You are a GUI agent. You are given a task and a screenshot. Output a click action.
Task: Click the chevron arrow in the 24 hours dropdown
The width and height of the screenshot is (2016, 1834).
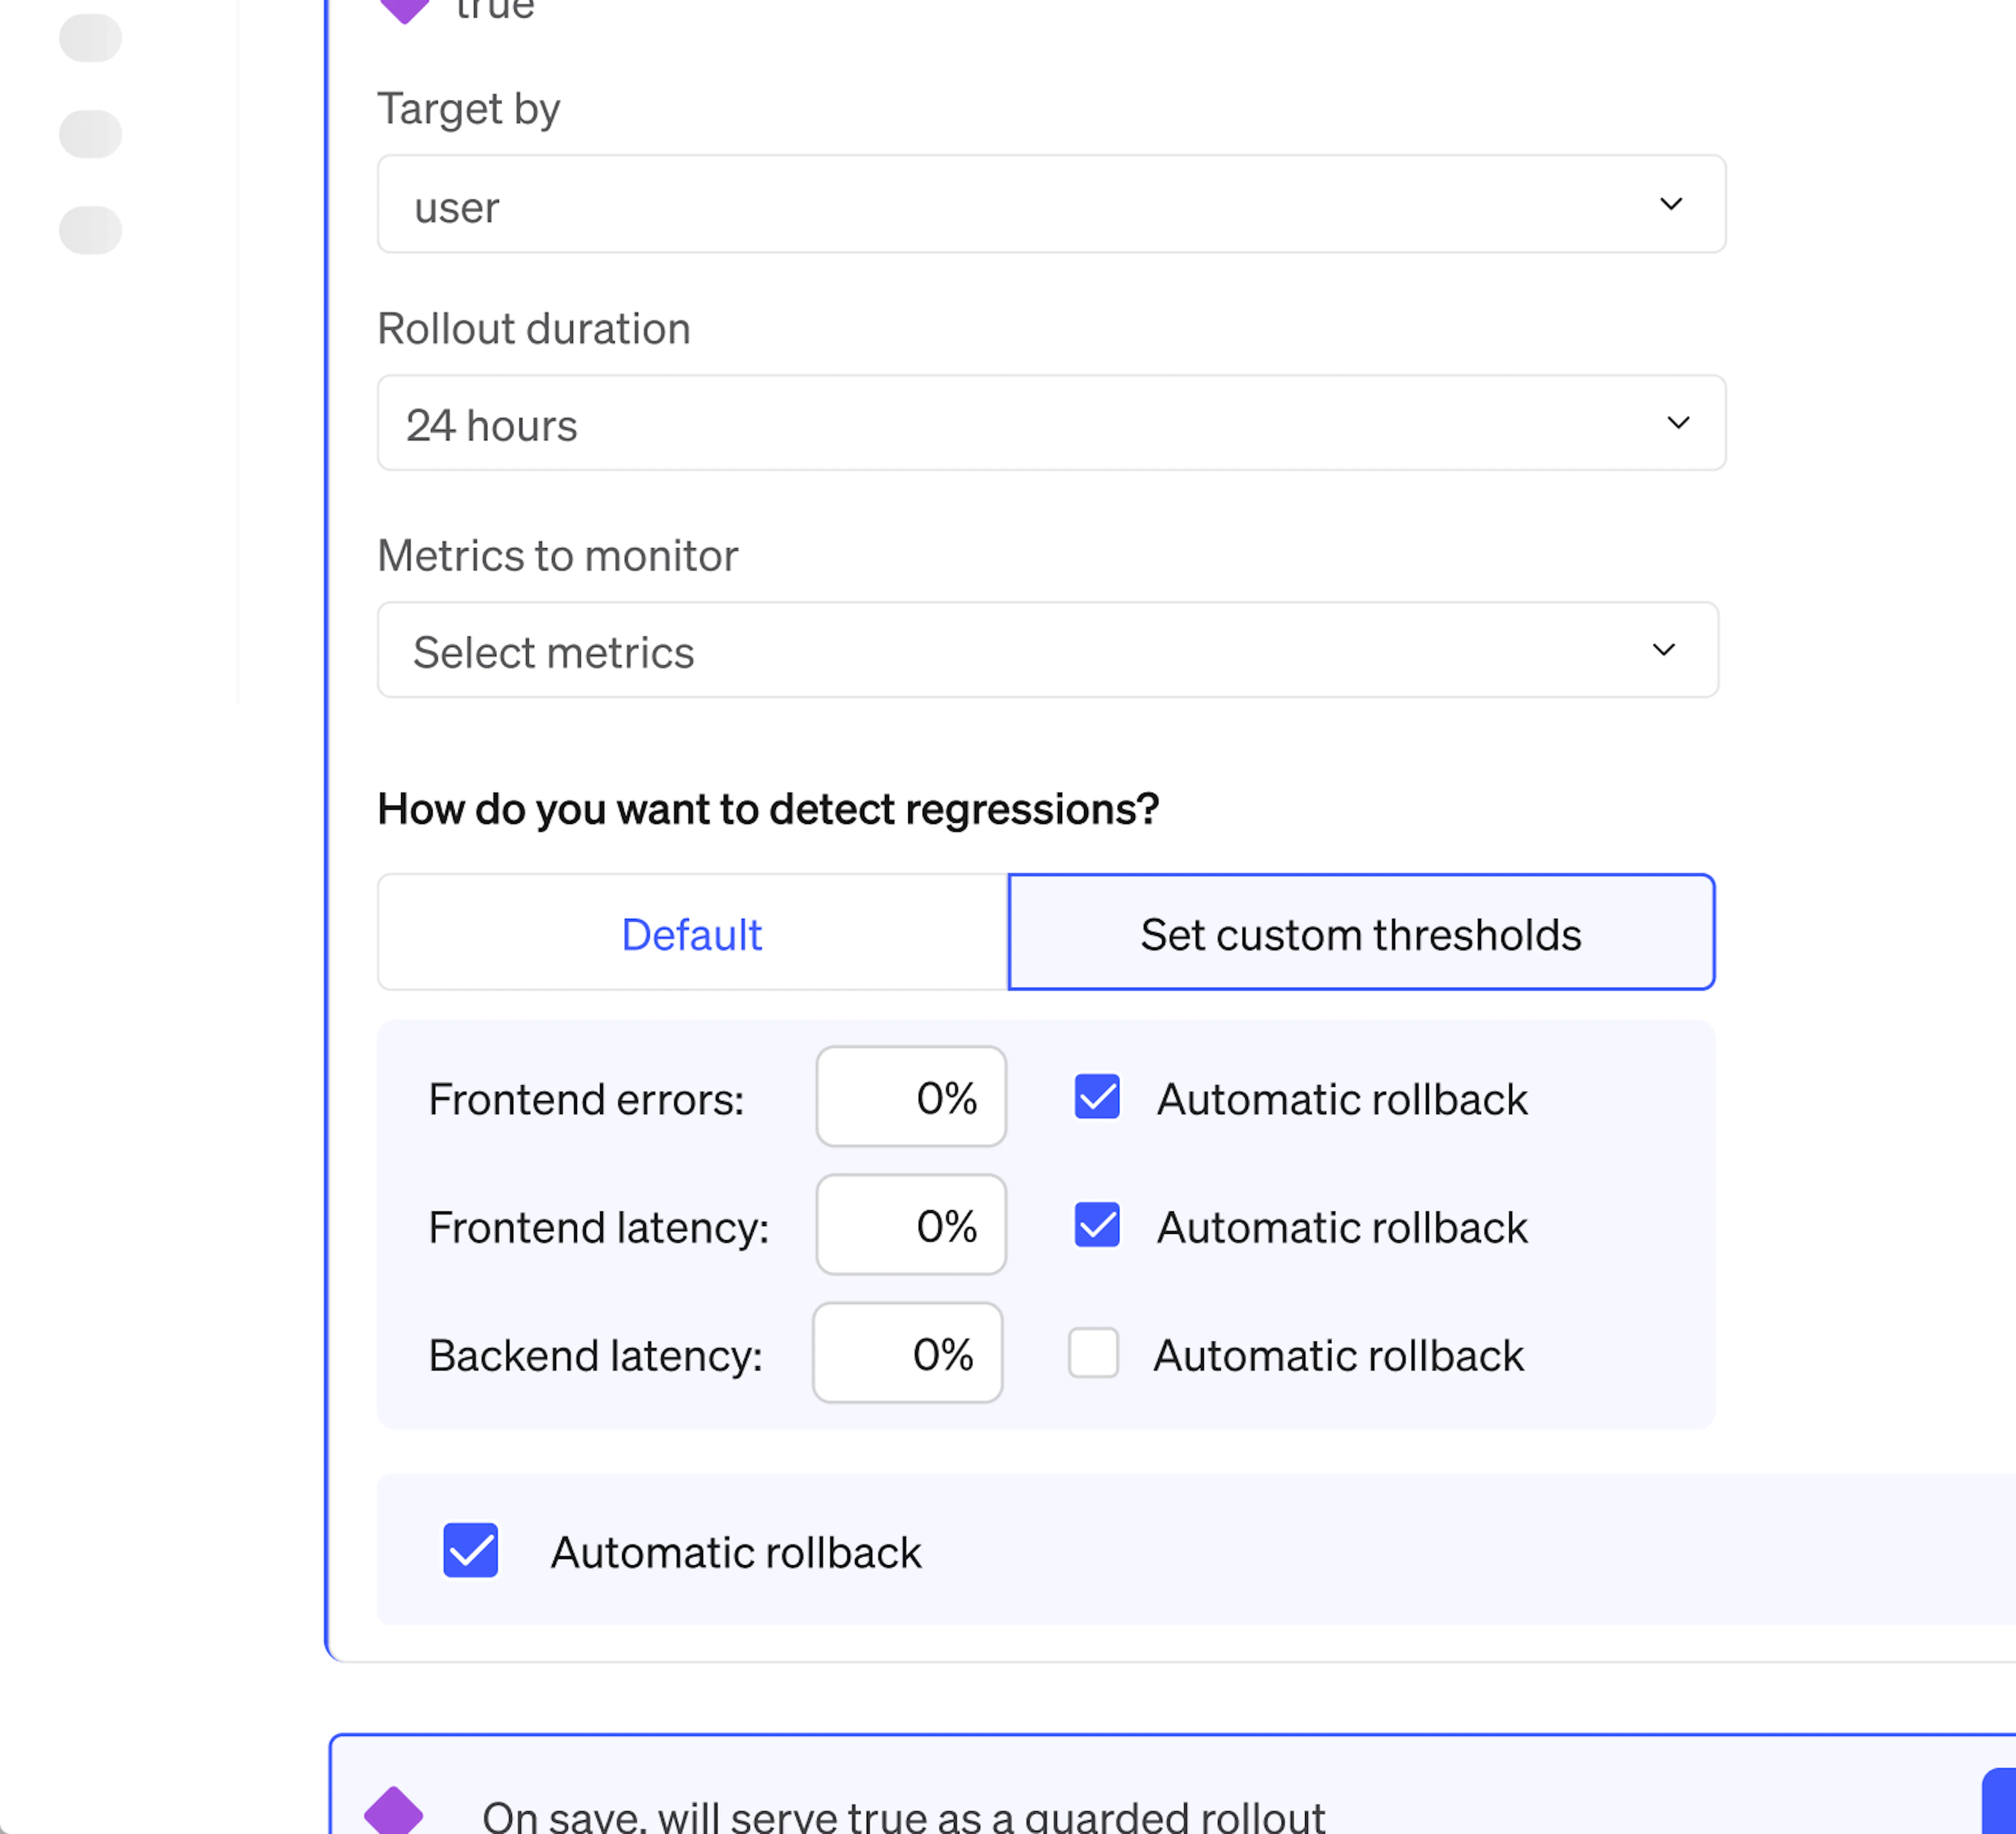tap(1678, 423)
